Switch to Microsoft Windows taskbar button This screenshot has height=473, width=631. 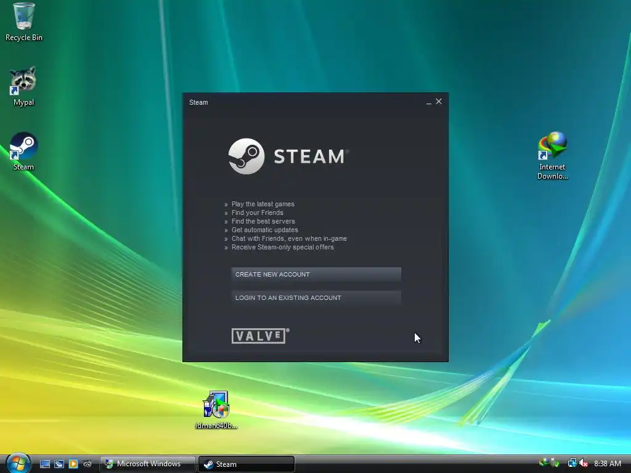tap(148, 464)
